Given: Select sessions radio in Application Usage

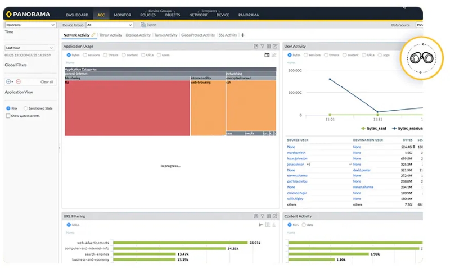Looking at the screenshot, I should 85,55.
